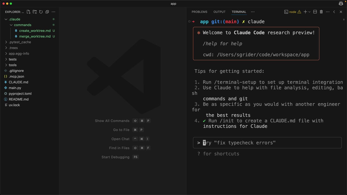Image resolution: width=347 pixels, height=195 pixels.
Task: Click the gear icon beside pyproject.toml
Action: click(x=6, y=93)
